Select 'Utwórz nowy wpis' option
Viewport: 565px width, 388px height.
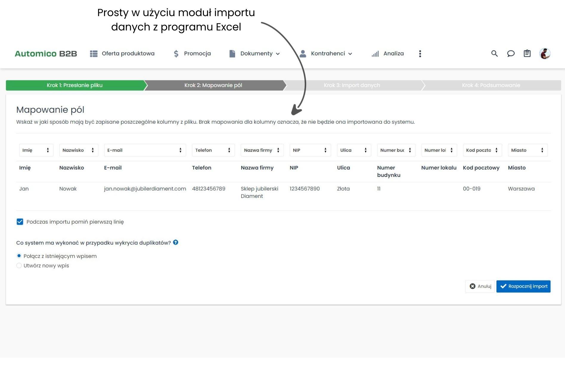tap(19, 265)
